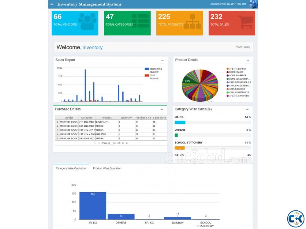Open the 225 Total Products card
This screenshot has width=306, height=229.
point(180,23)
